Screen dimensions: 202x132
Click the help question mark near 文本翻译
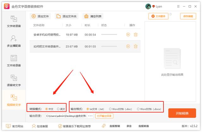170,14
